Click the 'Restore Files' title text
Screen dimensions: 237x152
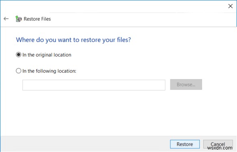[x=37, y=19]
